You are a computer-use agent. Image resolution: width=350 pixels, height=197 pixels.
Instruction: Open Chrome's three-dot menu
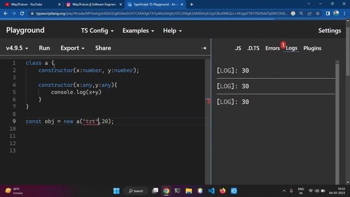click(345, 13)
